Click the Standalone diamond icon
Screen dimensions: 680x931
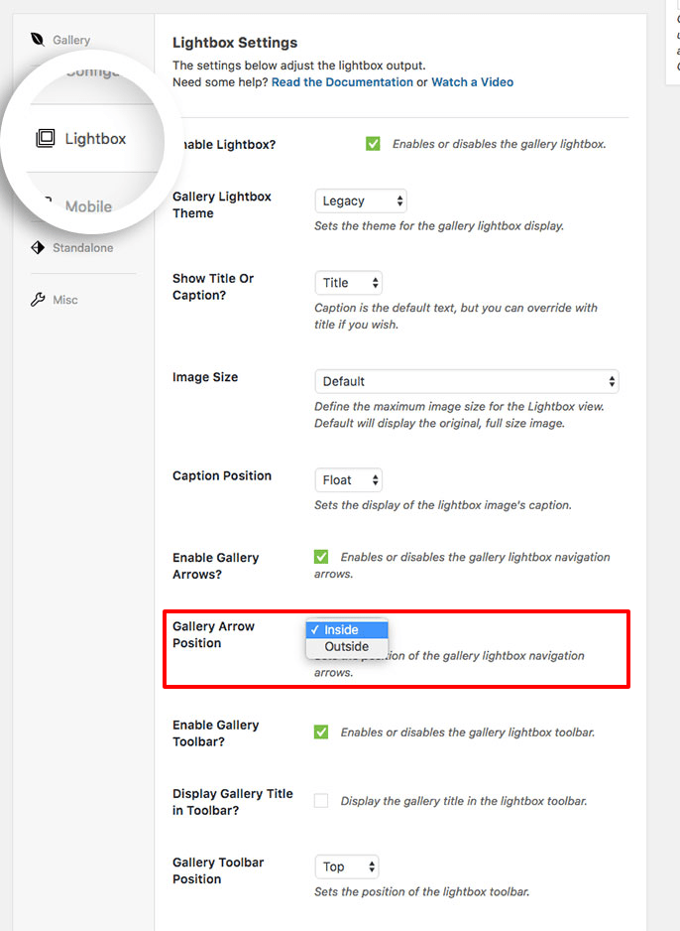click(38, 247)
